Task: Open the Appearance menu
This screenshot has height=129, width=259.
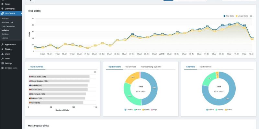Action: (x=11, y=45)
